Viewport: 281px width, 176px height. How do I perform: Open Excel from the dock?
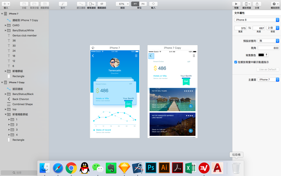(191, 168)
